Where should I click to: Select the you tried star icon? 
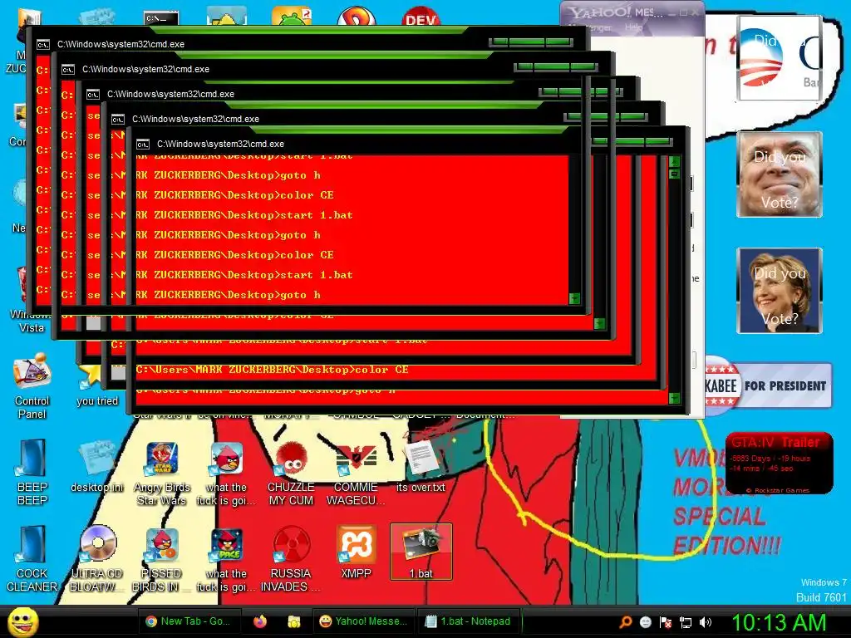(x=97, y=385)
